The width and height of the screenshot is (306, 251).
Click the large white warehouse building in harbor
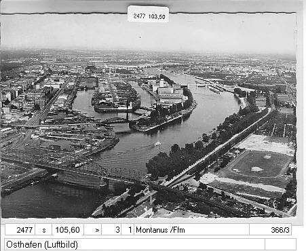pyautogui.click(x=170, y=93)
